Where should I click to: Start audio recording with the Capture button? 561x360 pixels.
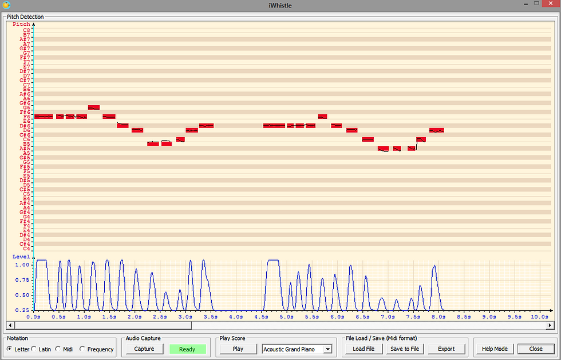point(144,349)
